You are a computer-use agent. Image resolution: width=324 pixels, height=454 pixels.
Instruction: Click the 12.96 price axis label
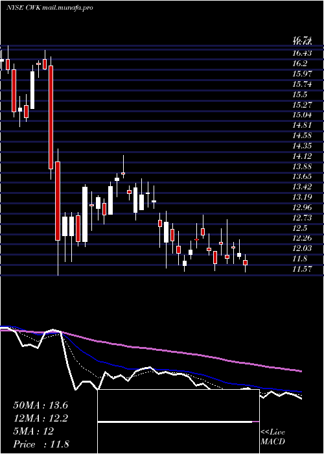tap(302, 208)
